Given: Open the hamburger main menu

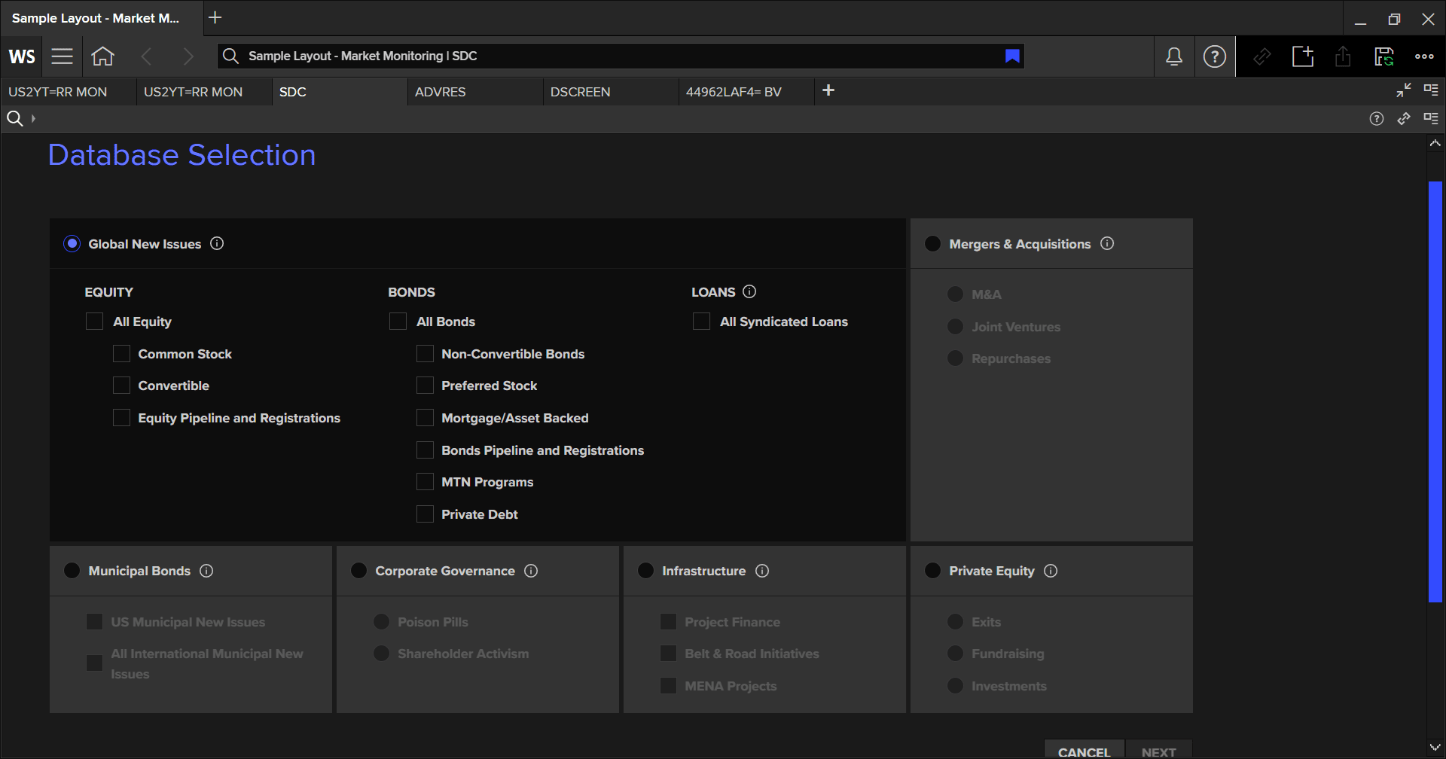Looking at the screenshot, I should [63, 56].
